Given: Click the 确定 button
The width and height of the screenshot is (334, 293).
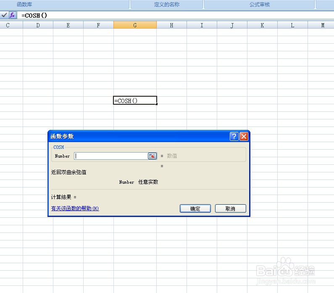Looking at the screenshot, I should coord(195,209).
